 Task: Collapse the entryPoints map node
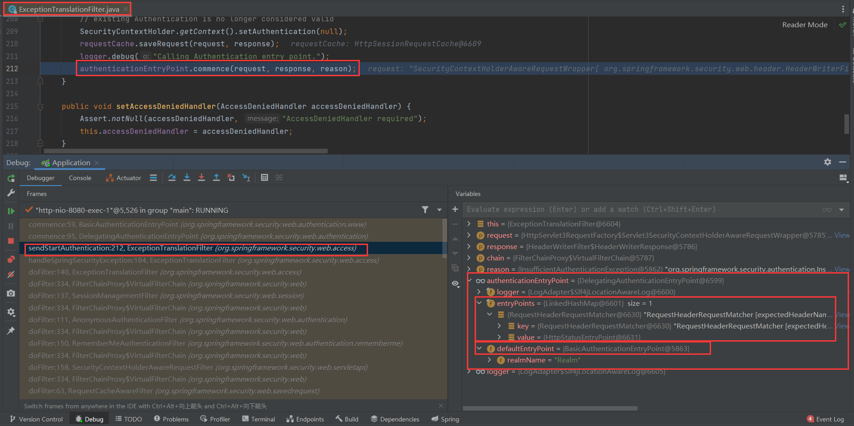[479, 303]
